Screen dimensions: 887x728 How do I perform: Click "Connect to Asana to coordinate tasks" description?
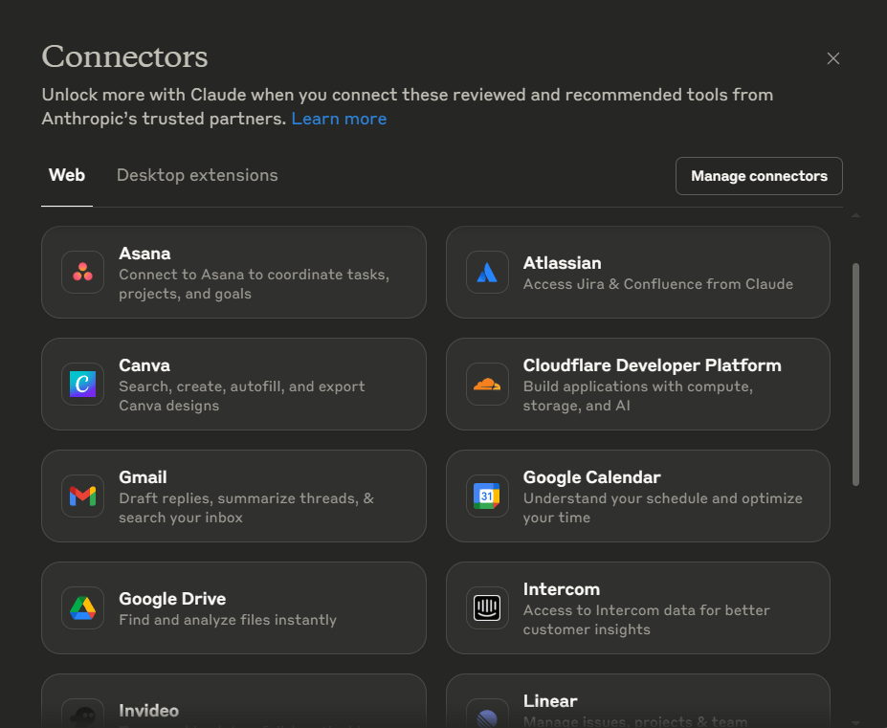pyautogui.click(x=254, y=284)
